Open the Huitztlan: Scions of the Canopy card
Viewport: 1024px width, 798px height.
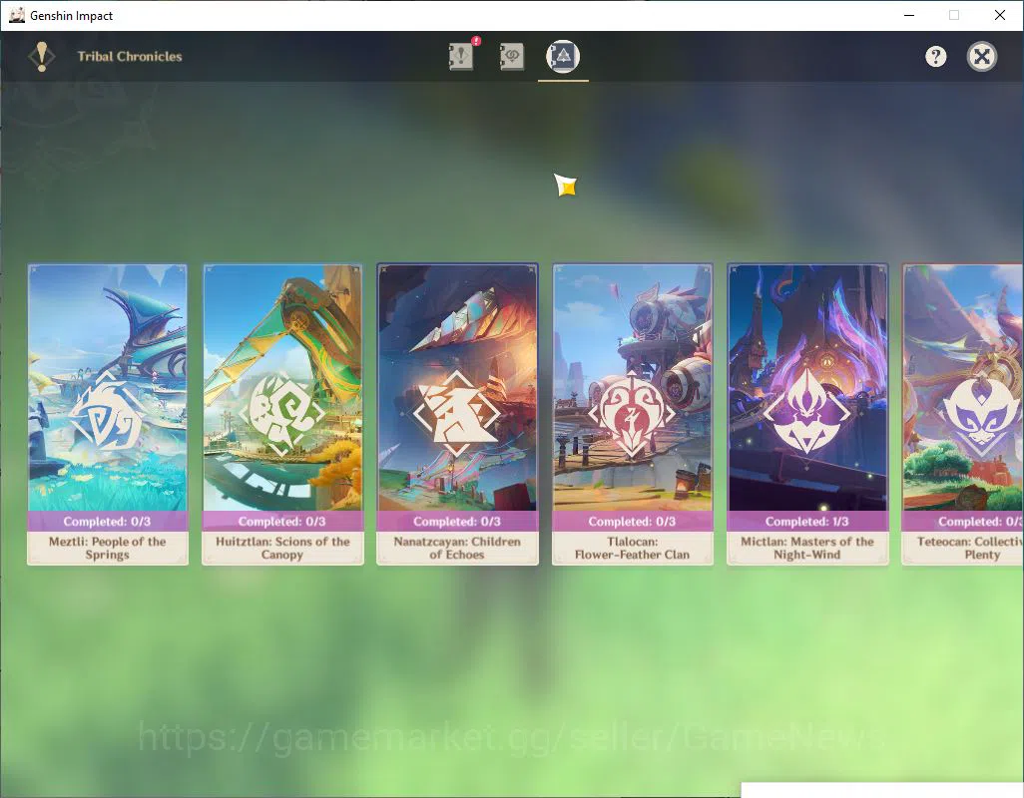point(282,414)
